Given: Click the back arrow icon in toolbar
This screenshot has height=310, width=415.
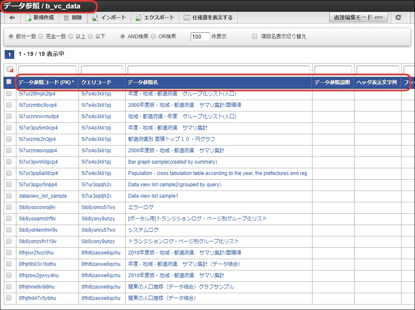Looking at the screenshot, I should pyautogui.click(x=12, y=18).
